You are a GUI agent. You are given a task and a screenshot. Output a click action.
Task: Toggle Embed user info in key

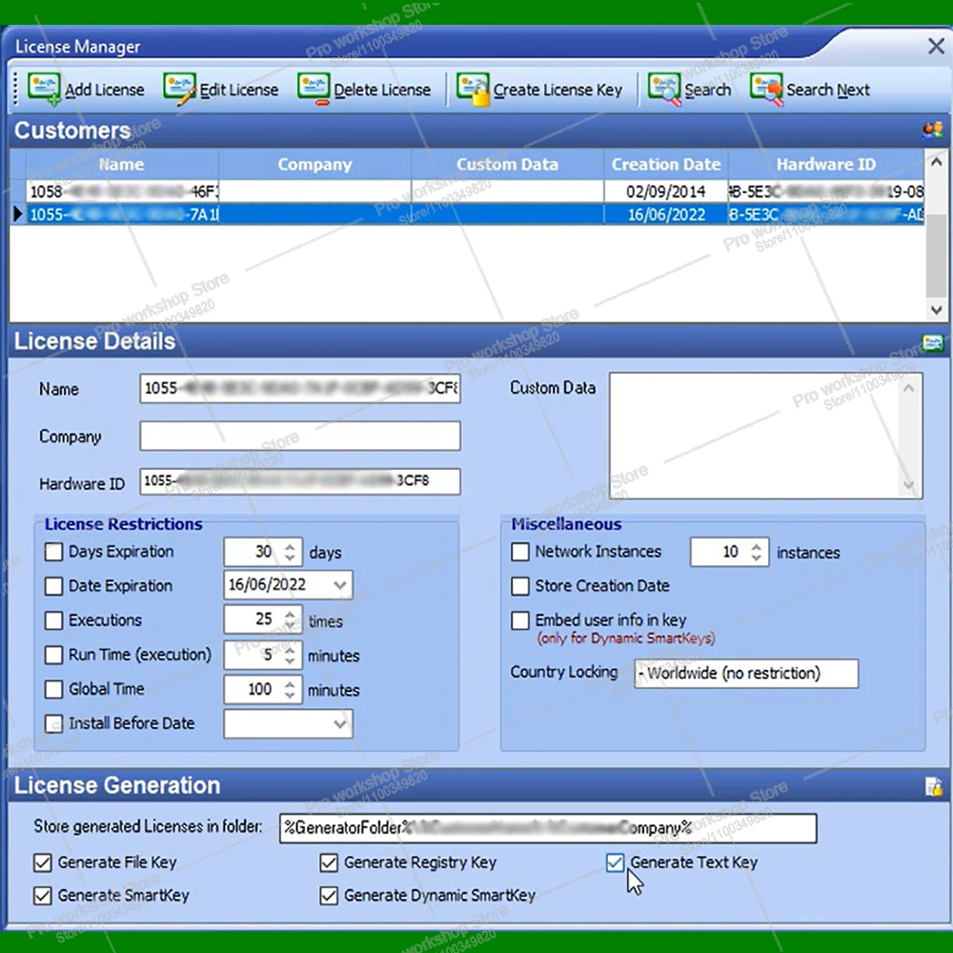(520, 620)
